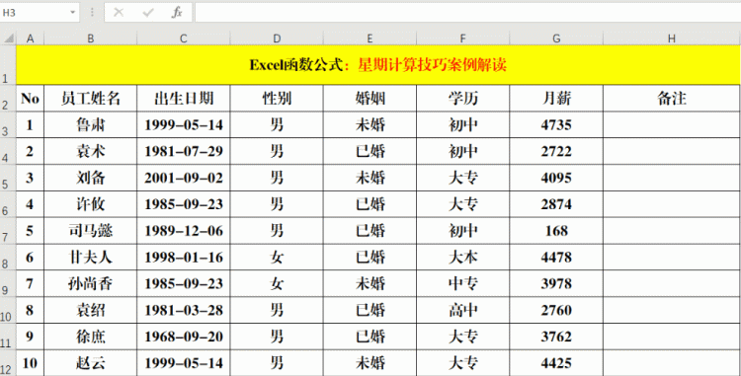Click the birth date 1989-12-06
Viewport: 741px width, 376px height.
click(x=184, y=231)
